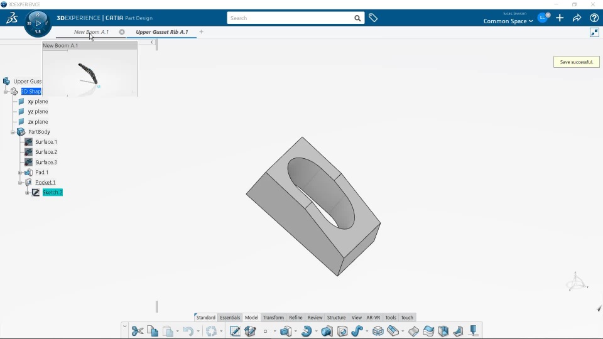
Task: Open the Standard toolbar tab
Action: (206, 318)
